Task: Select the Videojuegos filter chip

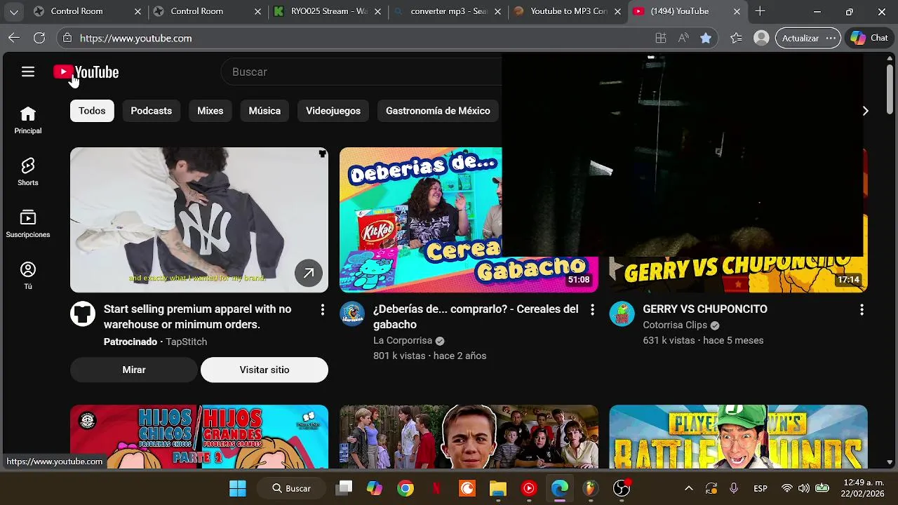Action: [333, 111]
